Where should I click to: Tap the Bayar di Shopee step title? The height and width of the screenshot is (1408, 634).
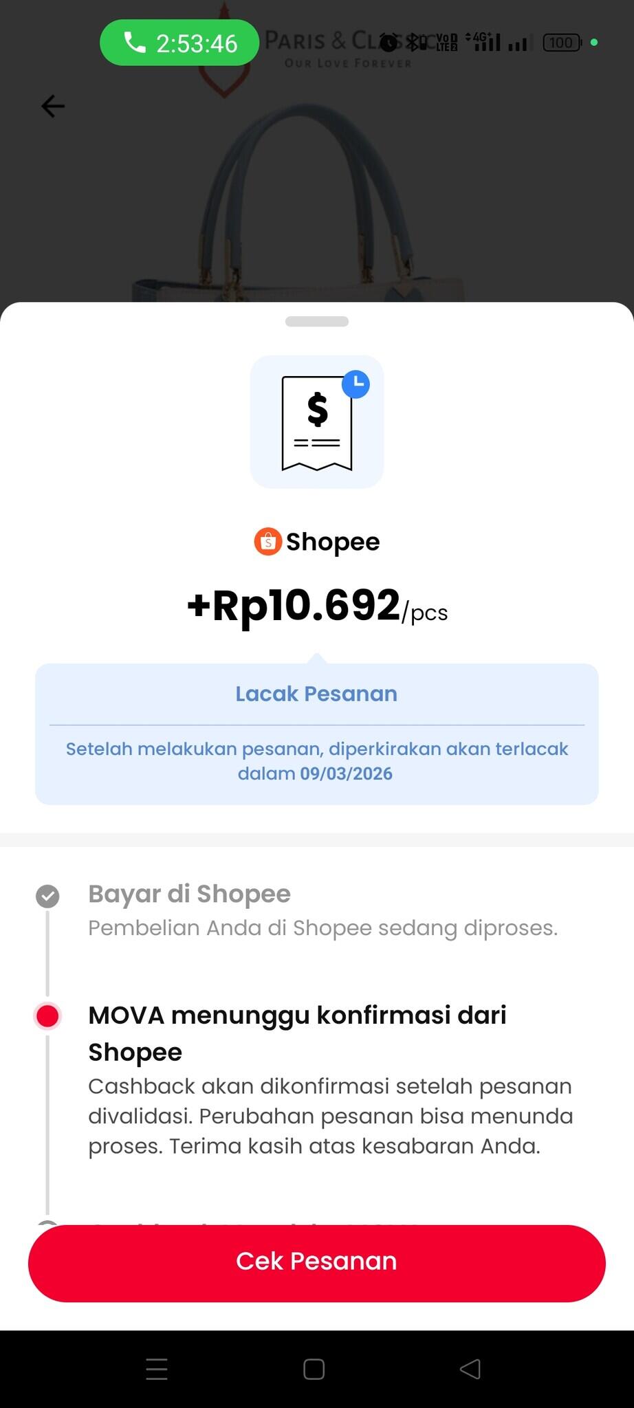point(189,894)
